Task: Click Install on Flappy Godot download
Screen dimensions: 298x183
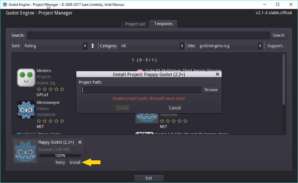Action: tap(75, 162)
